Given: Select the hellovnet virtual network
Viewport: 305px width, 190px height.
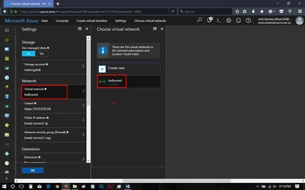Looking at the screenshot, I should 129,81.
